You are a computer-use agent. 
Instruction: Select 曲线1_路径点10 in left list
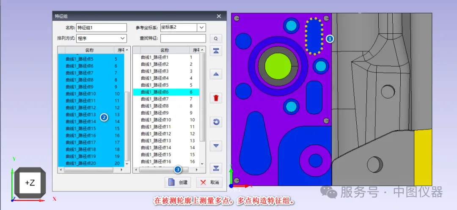pos(81,94)
